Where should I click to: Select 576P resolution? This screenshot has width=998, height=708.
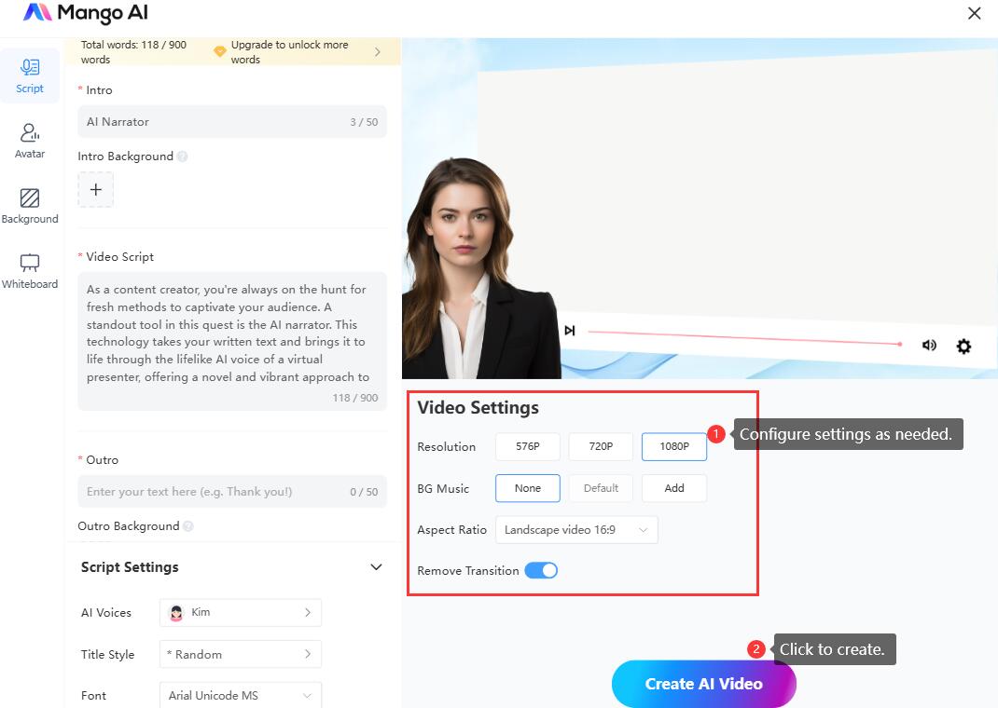pos(528,447)
